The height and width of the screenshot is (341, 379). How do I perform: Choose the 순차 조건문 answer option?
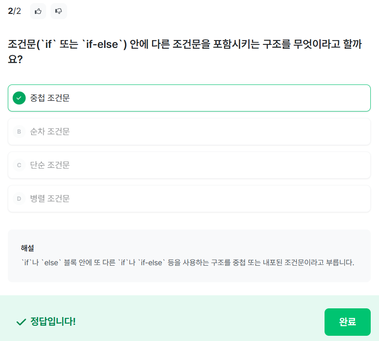pos(189,132)
